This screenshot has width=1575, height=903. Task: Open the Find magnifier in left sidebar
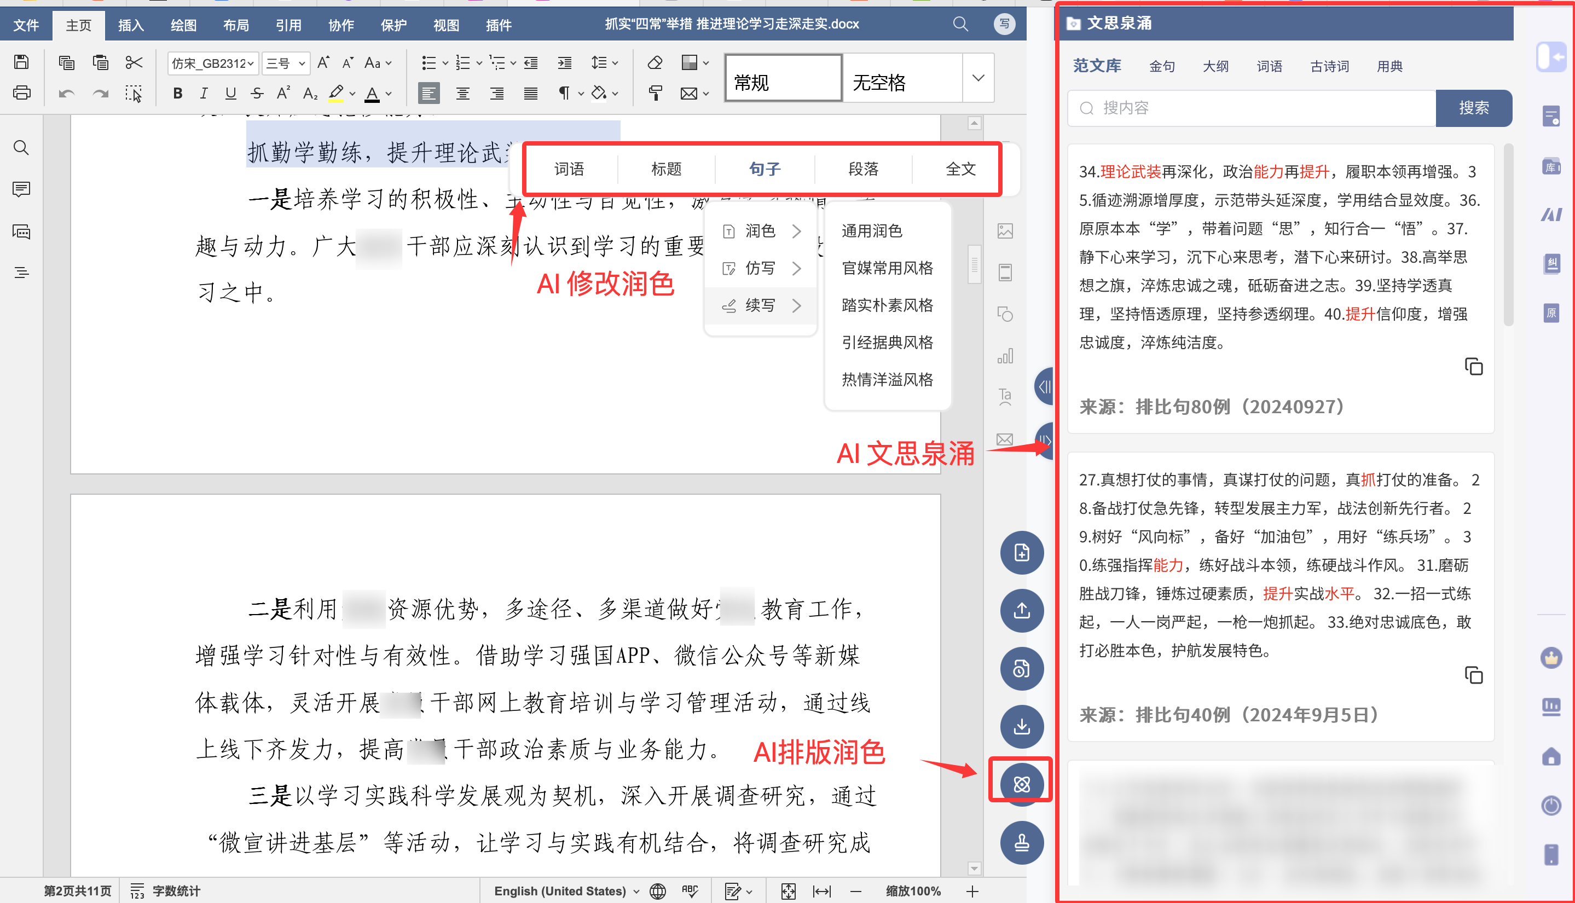coord(21,148)
